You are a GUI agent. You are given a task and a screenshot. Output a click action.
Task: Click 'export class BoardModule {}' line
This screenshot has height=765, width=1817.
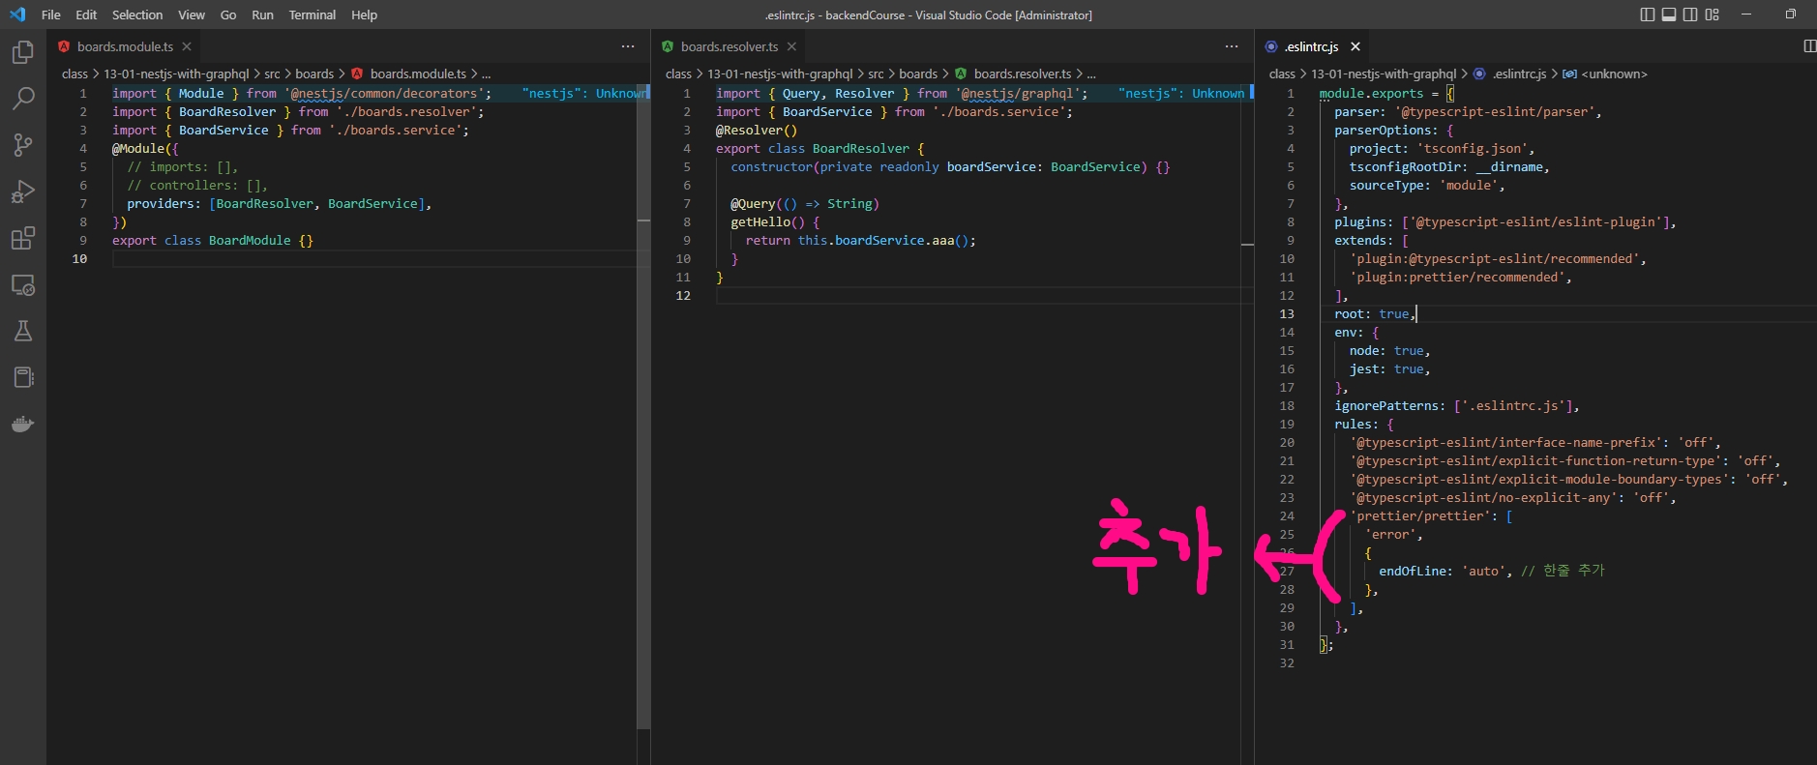click(213, 241)
